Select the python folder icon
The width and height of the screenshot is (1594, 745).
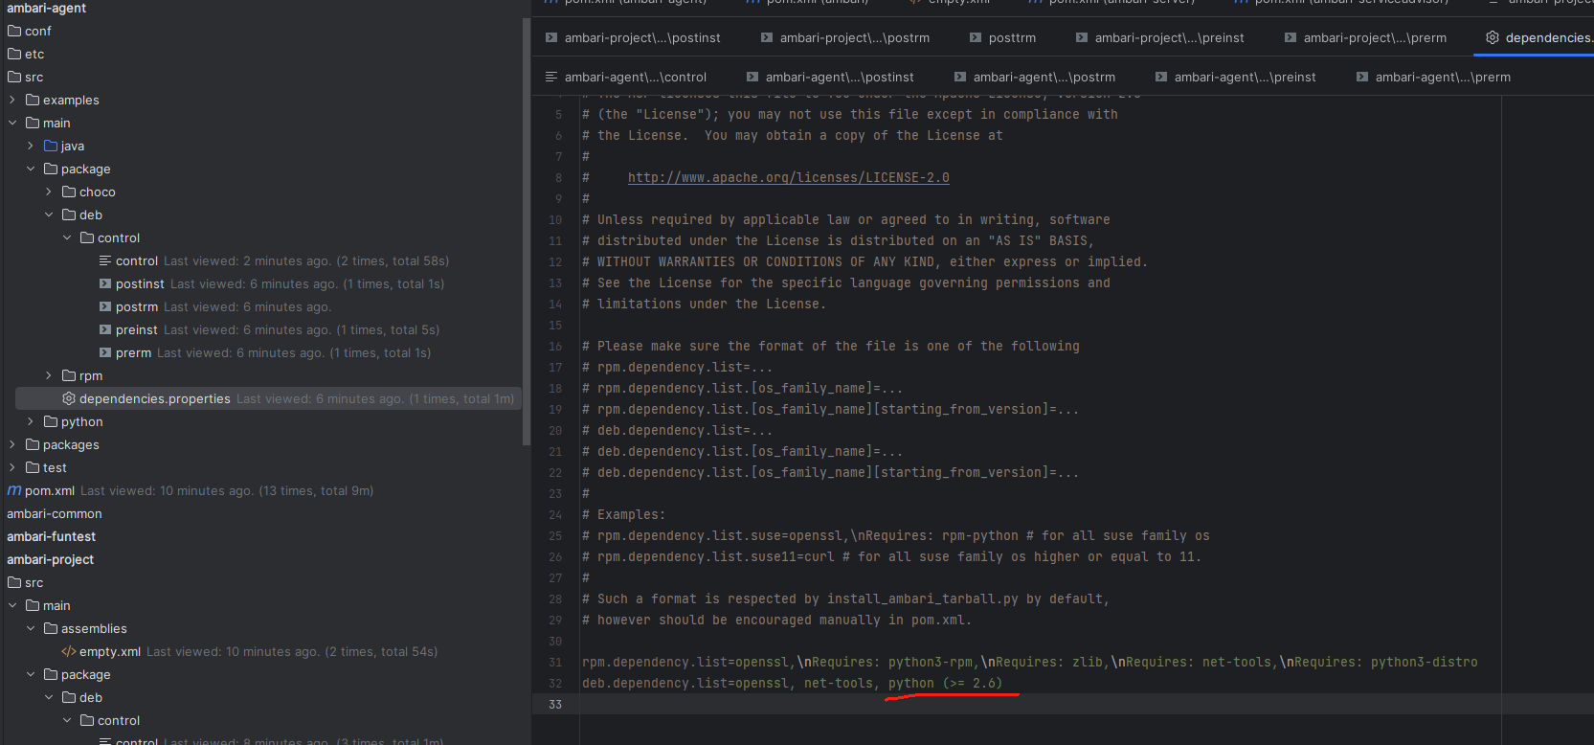(51, 421)
